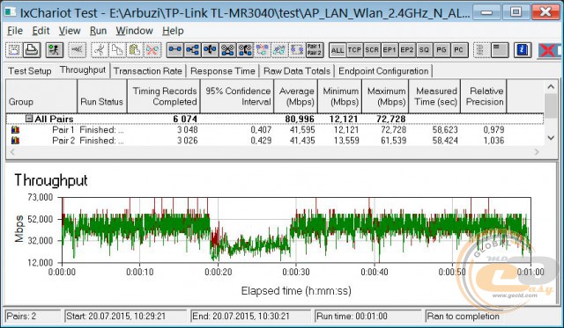Click the Relative Precision column header

484,96
